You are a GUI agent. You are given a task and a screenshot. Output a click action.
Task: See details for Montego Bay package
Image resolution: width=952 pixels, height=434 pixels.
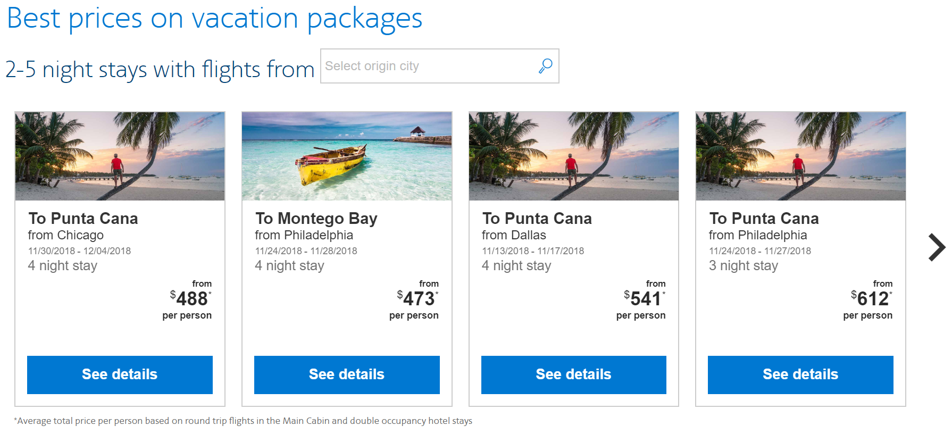(347, 374)
